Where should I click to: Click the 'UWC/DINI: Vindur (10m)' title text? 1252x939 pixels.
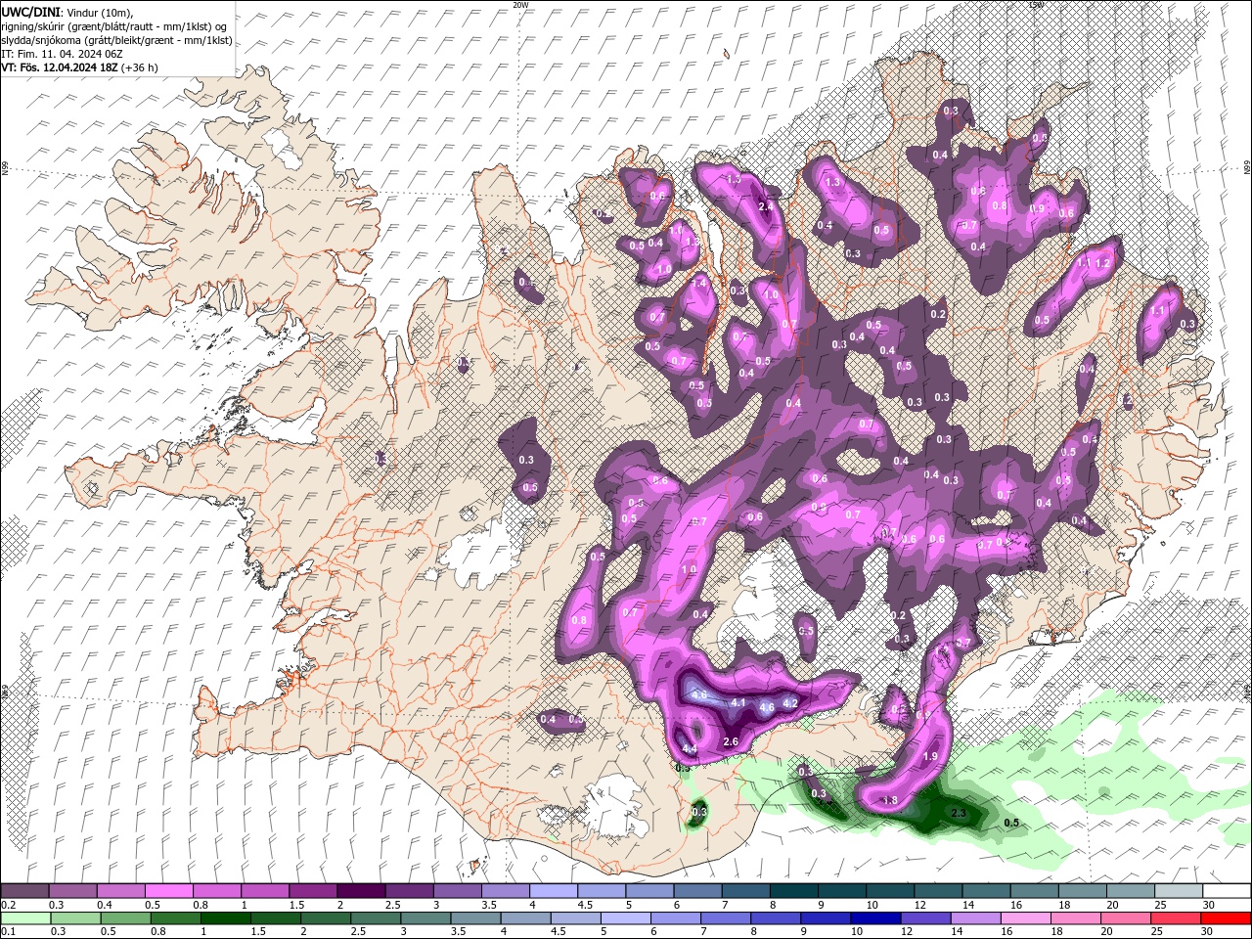click(x=68, y=11)
